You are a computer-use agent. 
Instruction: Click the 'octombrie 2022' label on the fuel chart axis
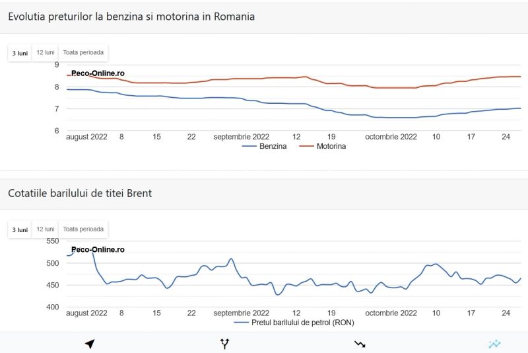click(391, 137)
